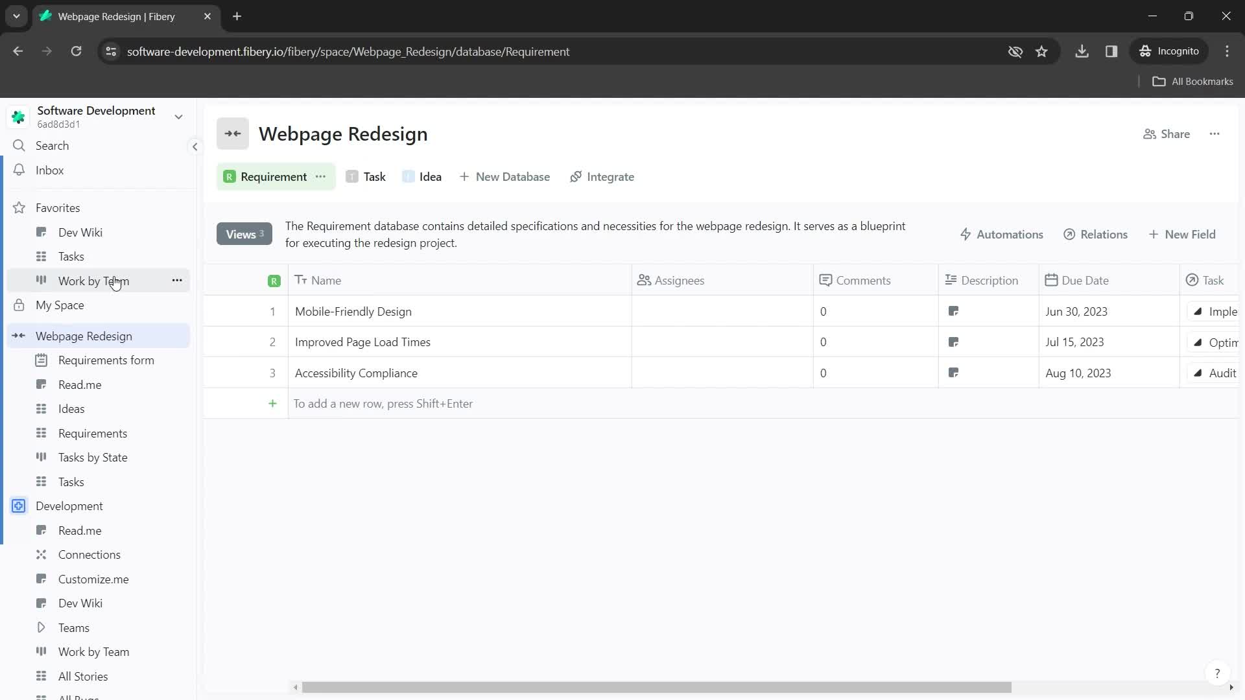This screenshot has width=1245, height=700.
Task: Open the Views expander showing count 3
Action: [244, 234]
